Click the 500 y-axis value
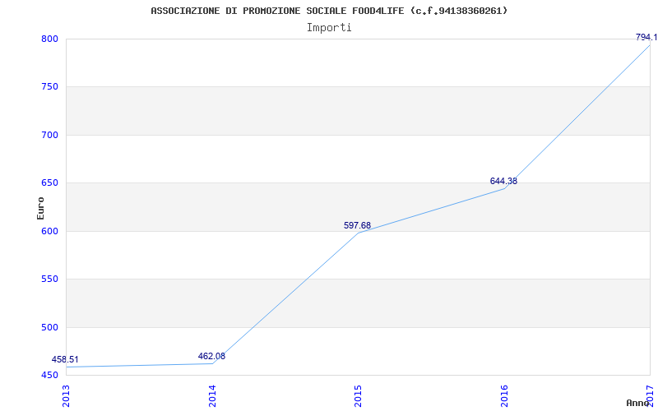Image resolution: width=658 pixels, height=411 pixels. pos(49,327)
